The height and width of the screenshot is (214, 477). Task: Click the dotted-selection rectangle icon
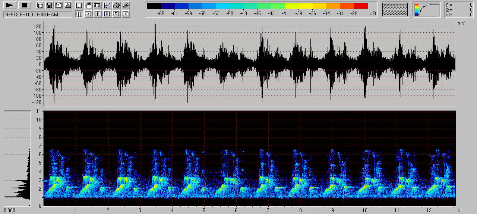[x=98, y=5]
